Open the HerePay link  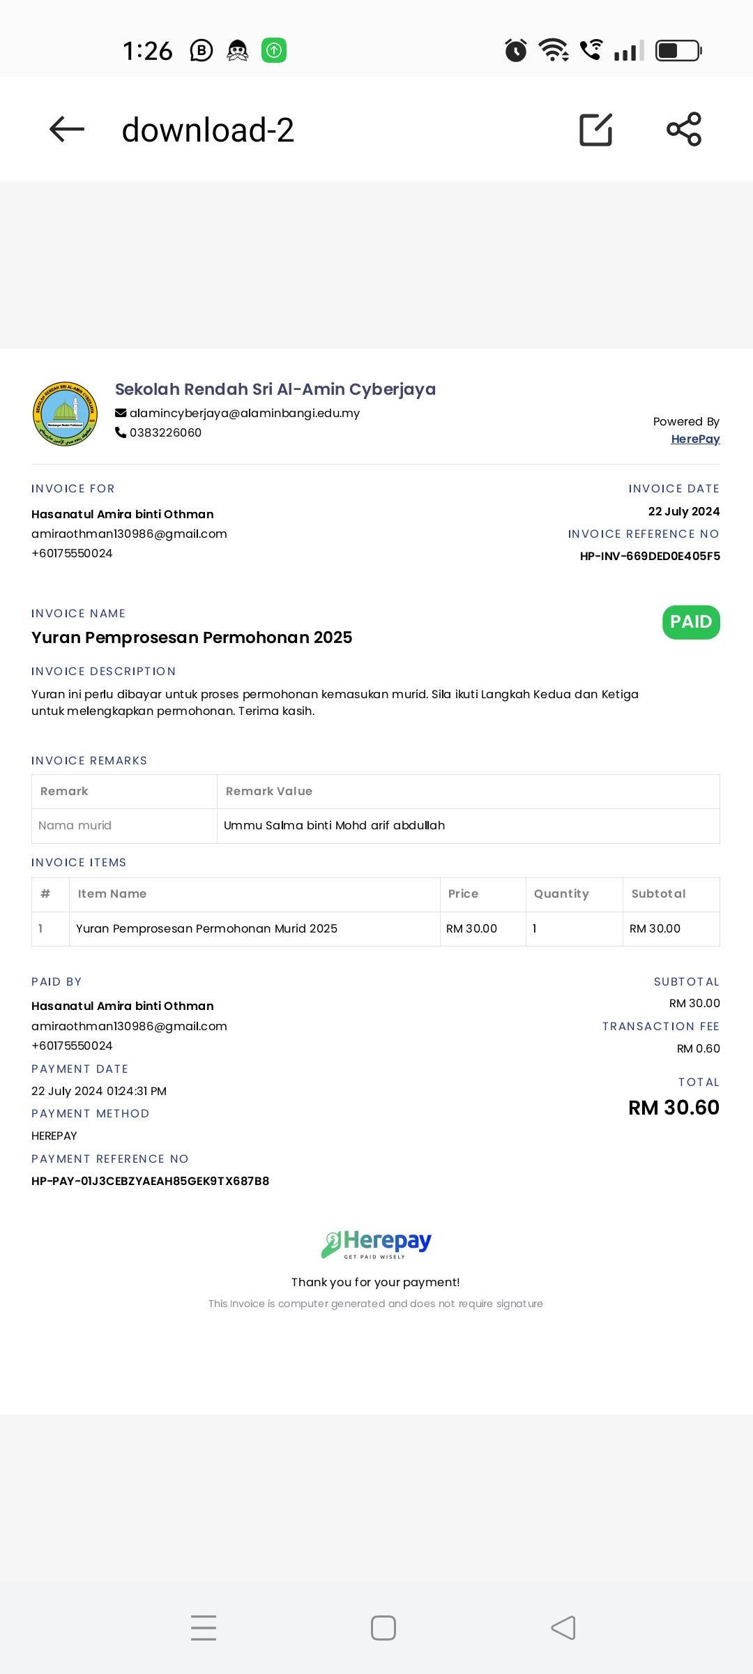(695, 439)
